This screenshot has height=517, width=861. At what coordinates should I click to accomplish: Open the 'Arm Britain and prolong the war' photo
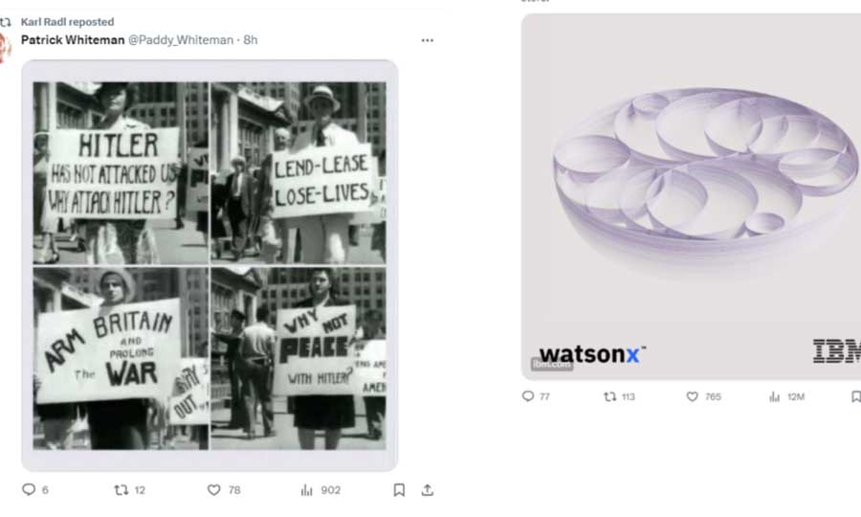[x=121, y=359]
